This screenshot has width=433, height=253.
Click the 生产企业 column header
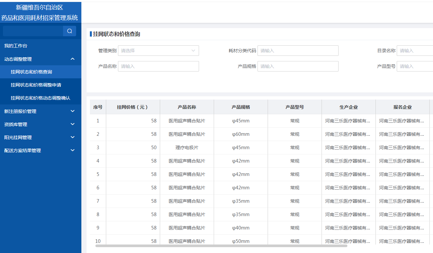(x=349, y=107)
